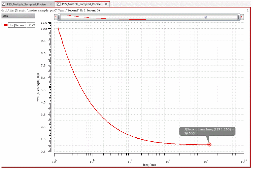The height and width of the screenshot is (169, 253).
Task: Click the waveform icon on the first tab
Action: 3,4
